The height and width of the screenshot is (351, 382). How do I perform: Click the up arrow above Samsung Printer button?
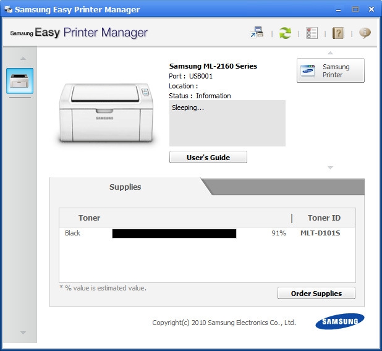[330, 53]
